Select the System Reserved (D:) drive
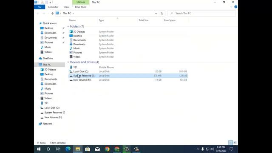Image resolution: width=272 pixels, height=153 pixels. coord(128,76)
